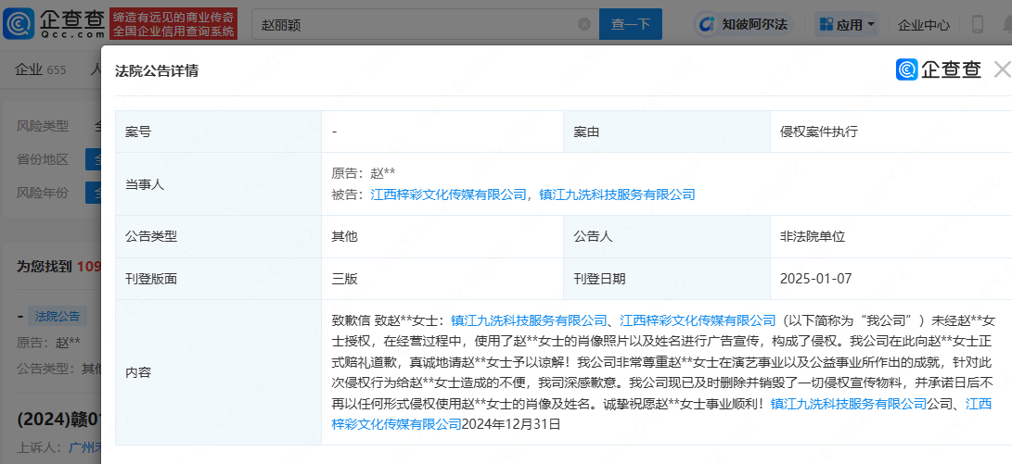Expand the 应用 dropdown menu
The height and width of the screenshot is (464, 1012).
846,24
